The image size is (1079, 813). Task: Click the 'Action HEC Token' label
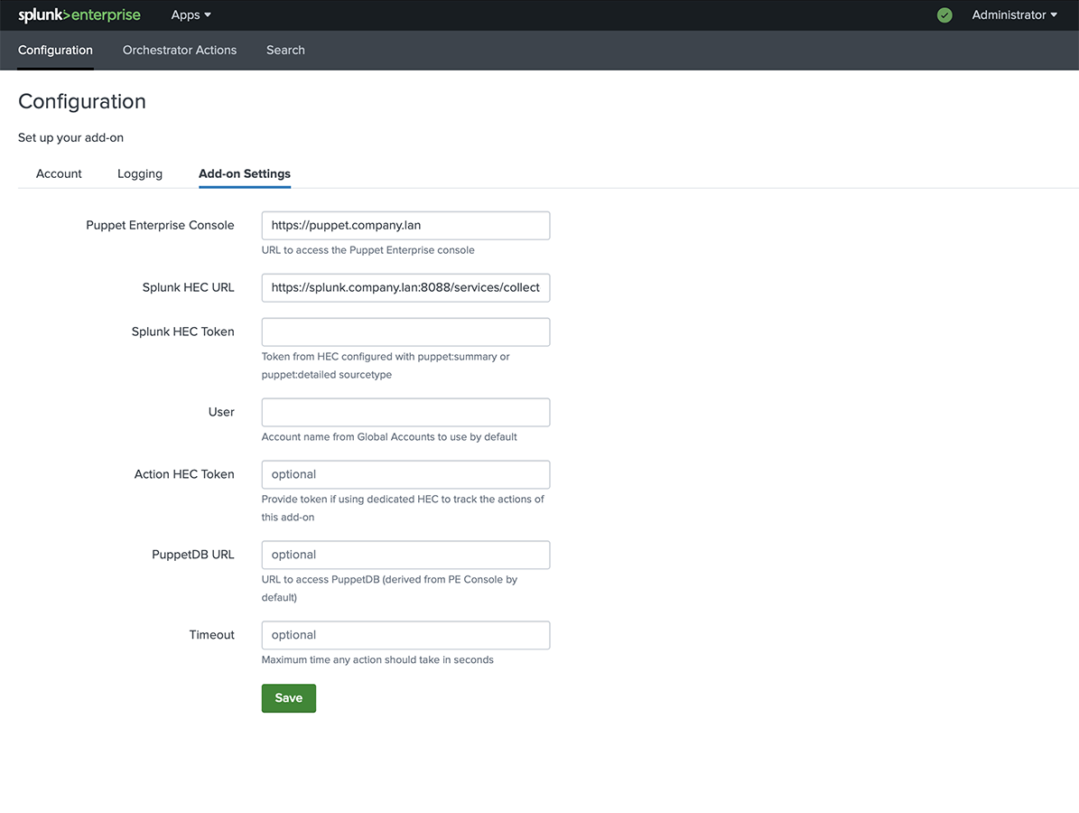(183, 474)
